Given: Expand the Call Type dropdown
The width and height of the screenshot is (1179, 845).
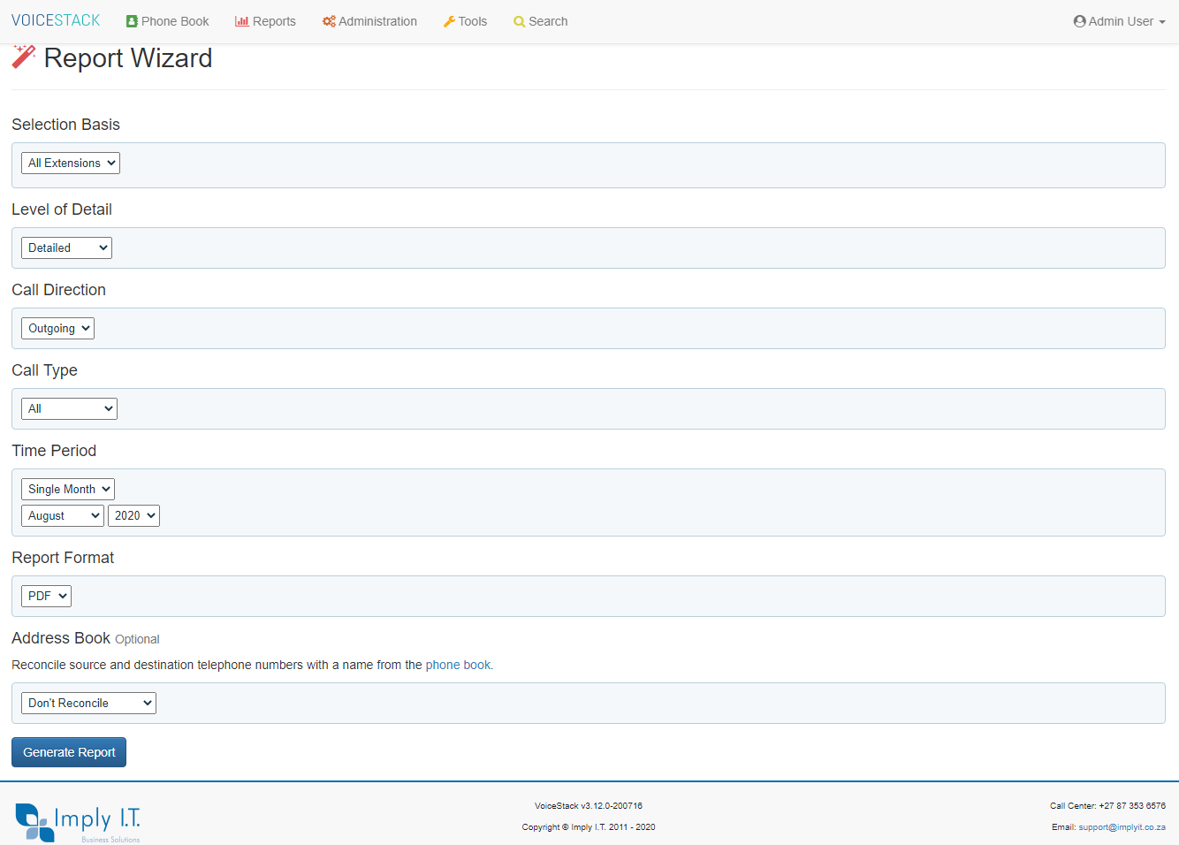Looking at the screenshot, I should click(69, 409).
